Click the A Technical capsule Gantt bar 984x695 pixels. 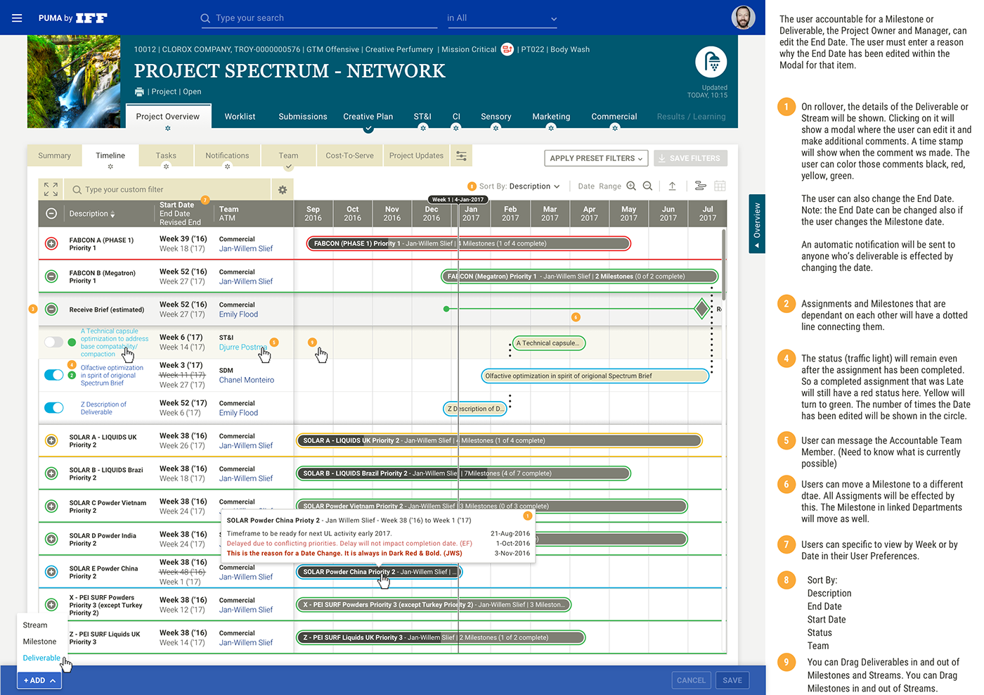549,343
